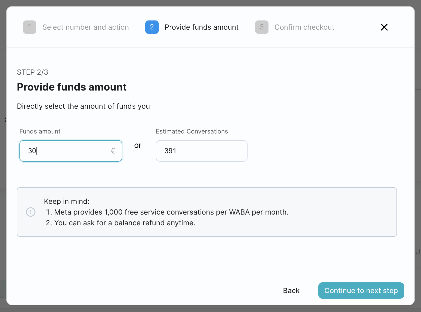Jump to the 'Confirm checkout' step
Image resolution: width=421 pixels, height=312 pixels.
304,27
